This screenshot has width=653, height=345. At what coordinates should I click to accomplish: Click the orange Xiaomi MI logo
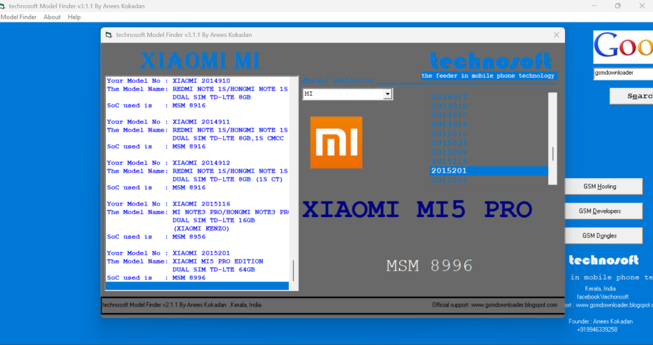point(336,143)
